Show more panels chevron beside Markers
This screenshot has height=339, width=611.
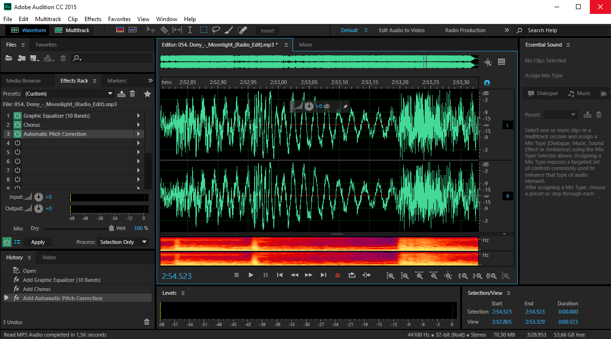coord(150,81)
